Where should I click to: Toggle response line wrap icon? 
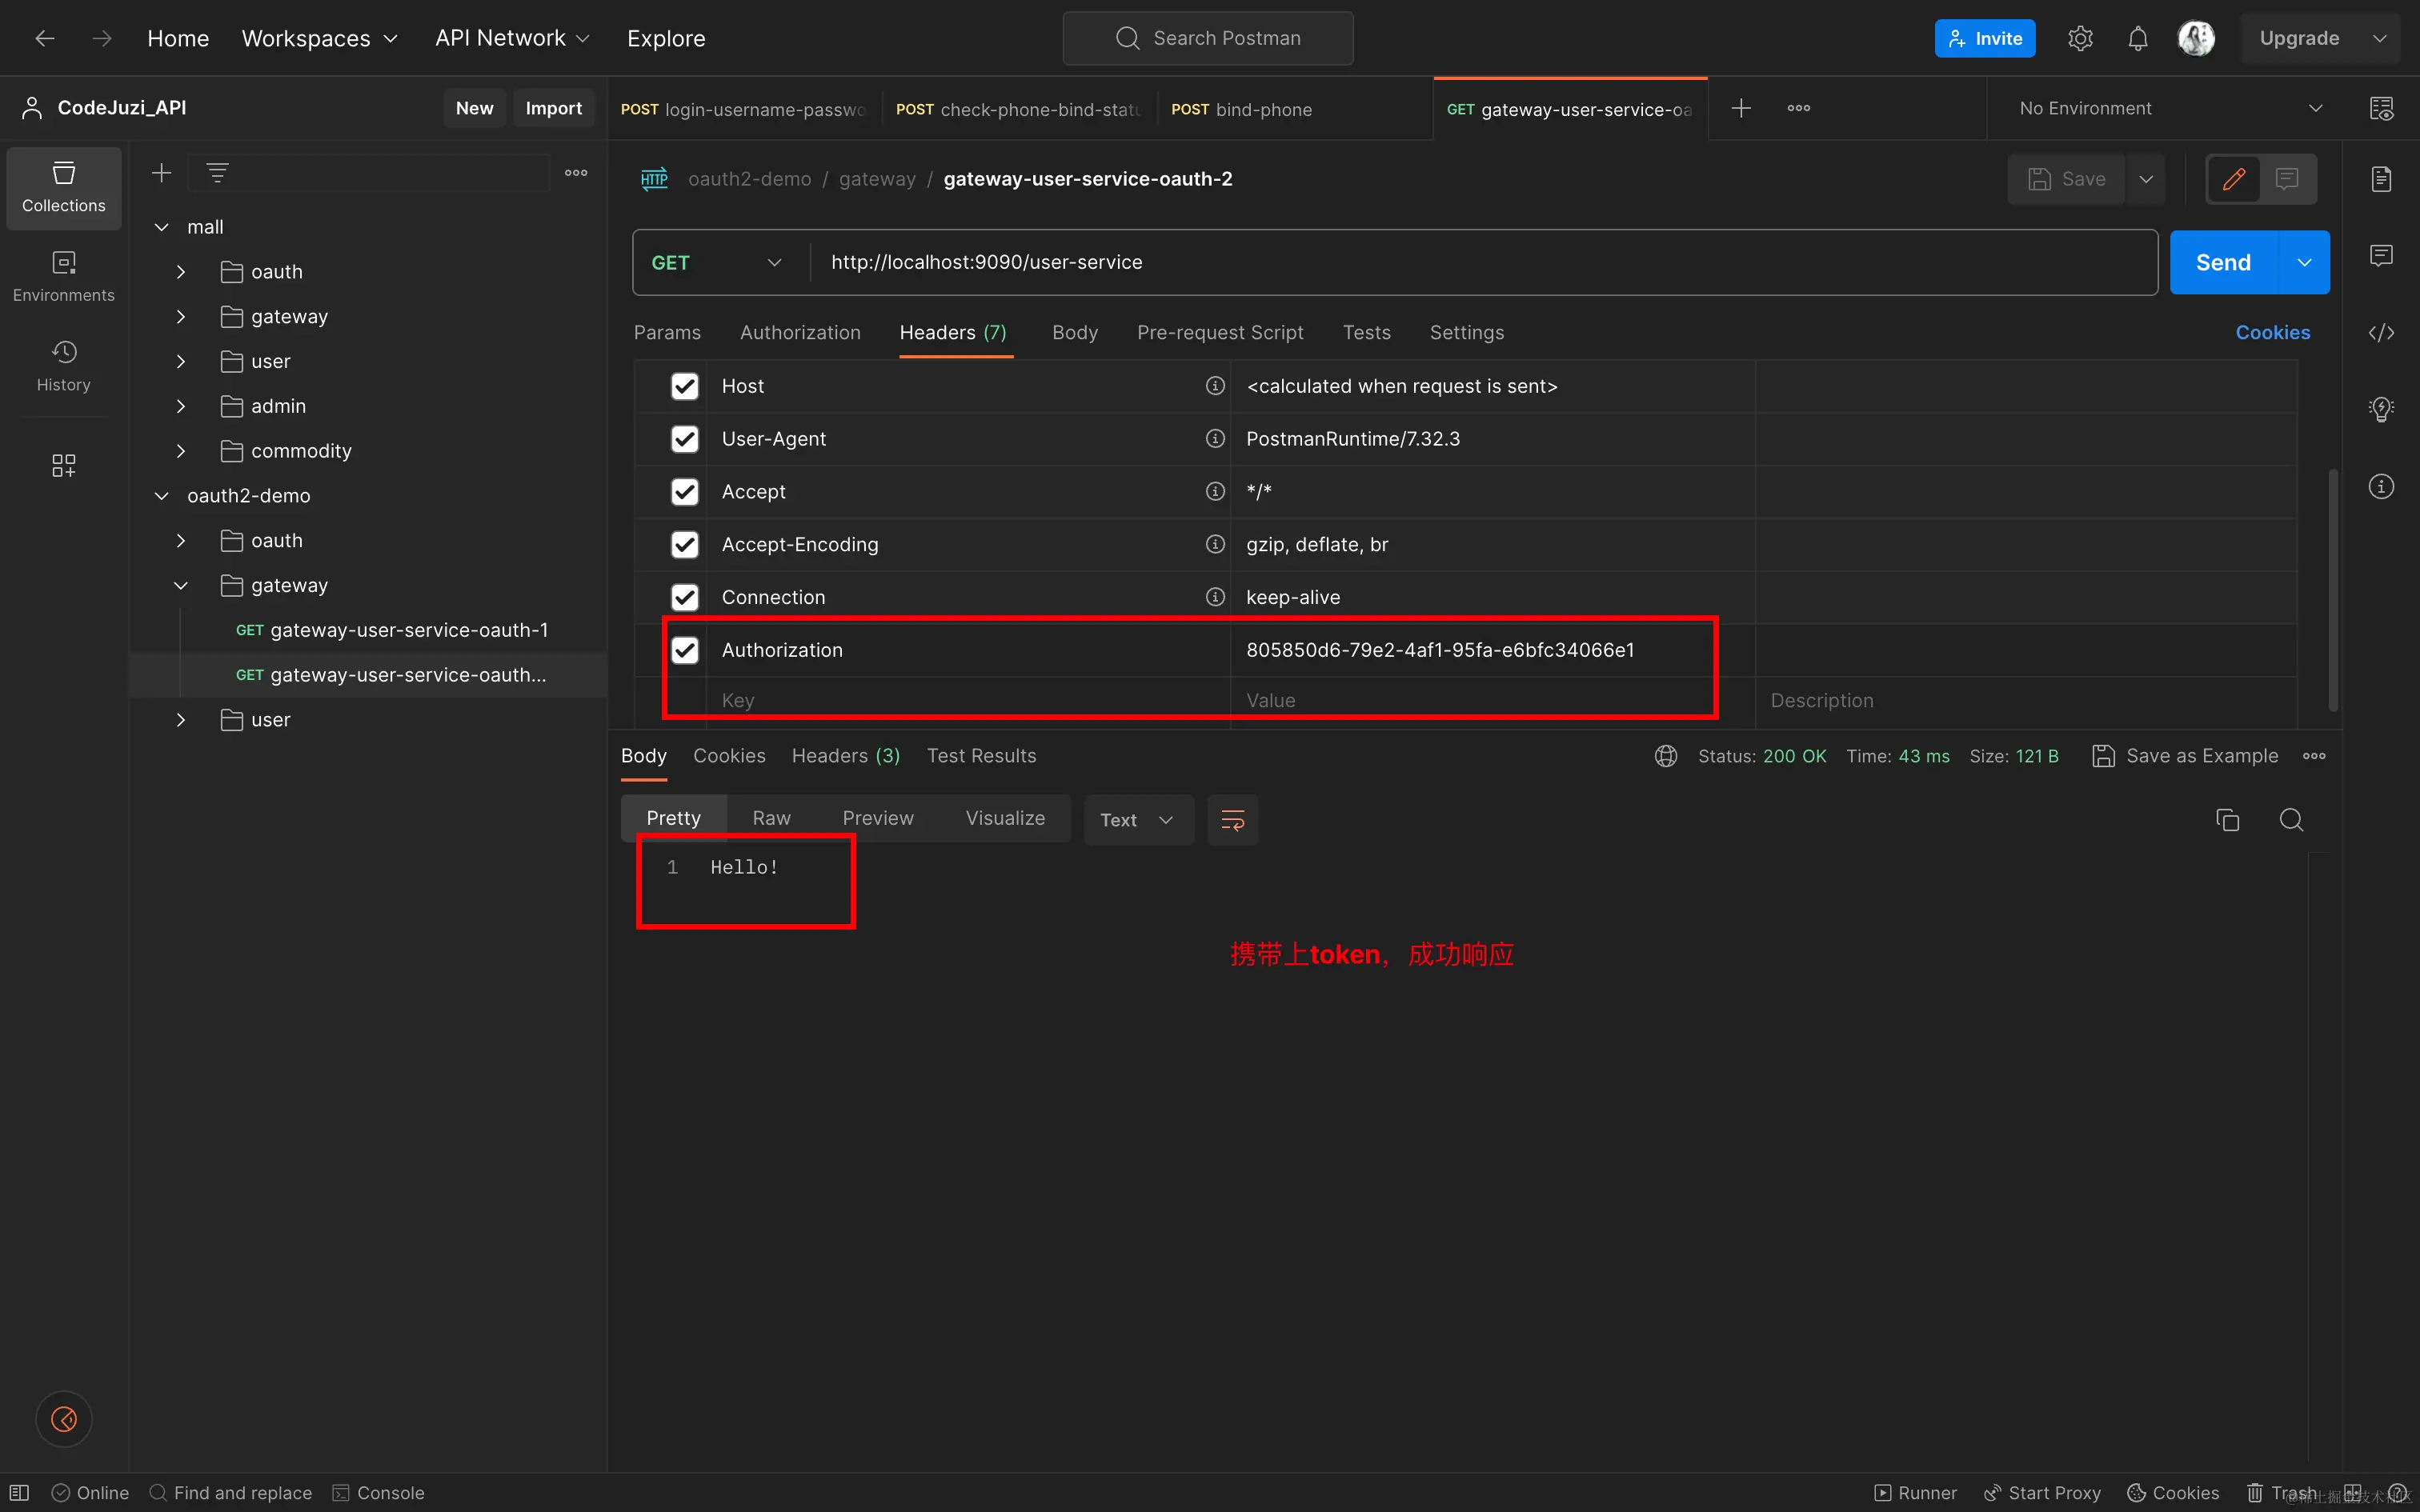1232,820
